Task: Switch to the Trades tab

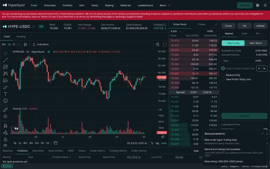Action: pyautogui.click(x=201, y=24)
